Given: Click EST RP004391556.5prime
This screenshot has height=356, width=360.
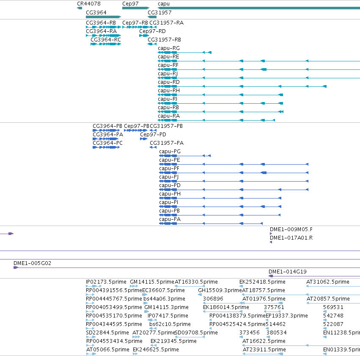Looking at the screenshot, I should pyautogui.click(x=90, y=295).
